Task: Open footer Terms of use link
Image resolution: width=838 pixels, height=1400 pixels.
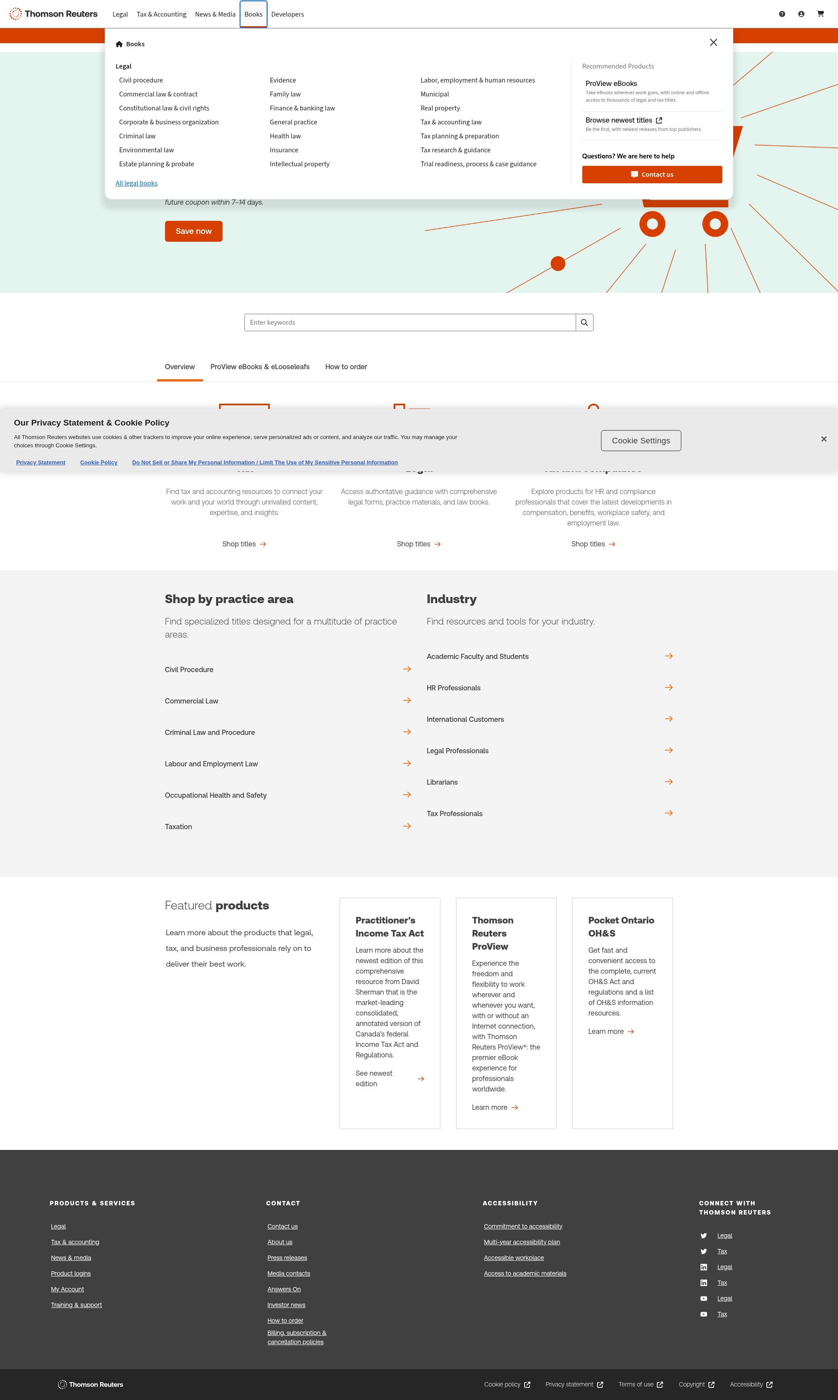Action: tap(640, 1384)
